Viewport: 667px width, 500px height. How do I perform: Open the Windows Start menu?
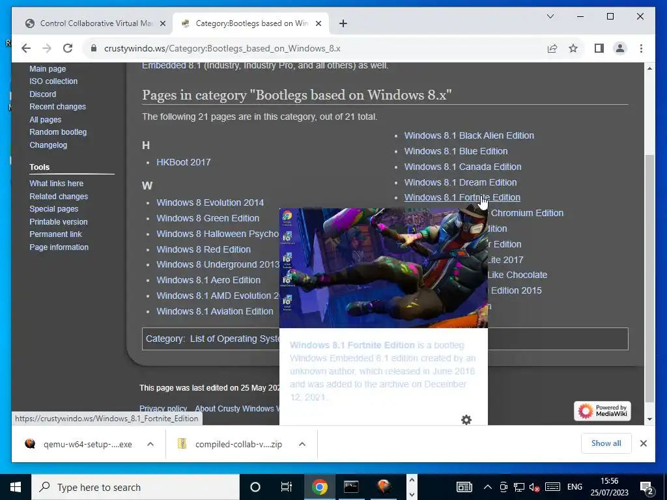click(x=16, y=487)
